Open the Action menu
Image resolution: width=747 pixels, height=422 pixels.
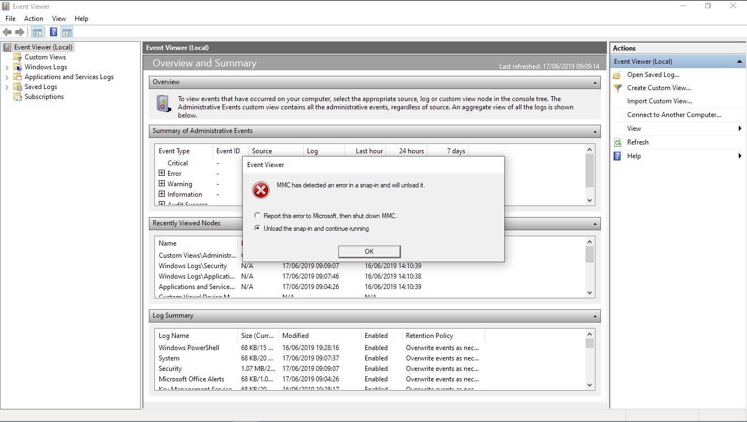(34, 18)
